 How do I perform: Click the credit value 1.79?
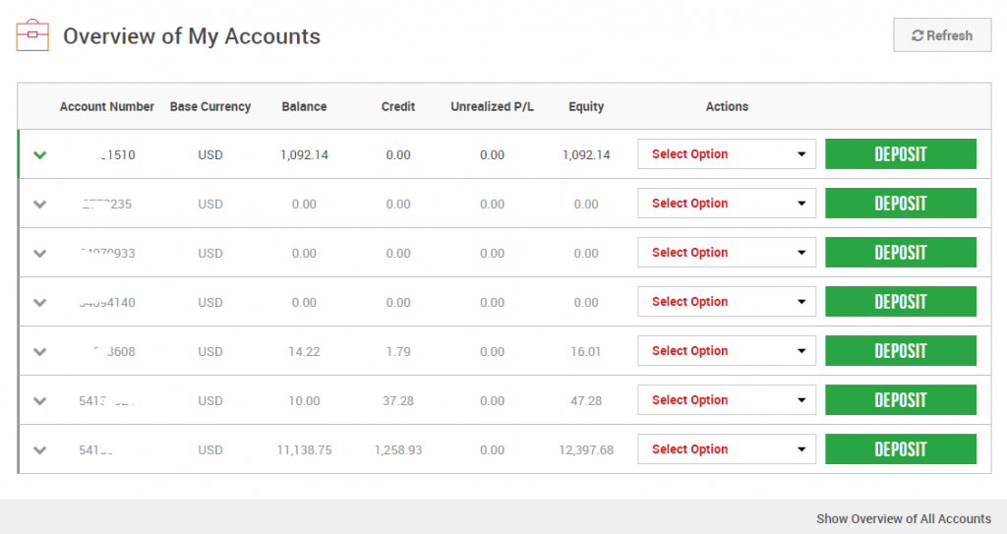398,351
